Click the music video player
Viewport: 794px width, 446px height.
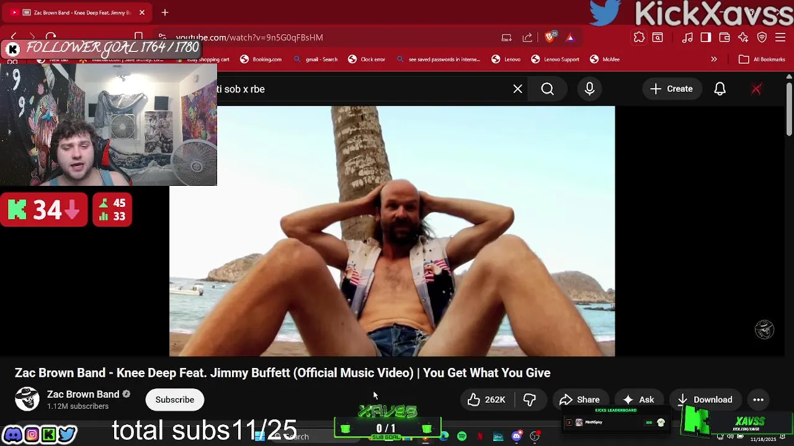click(392, 231)
